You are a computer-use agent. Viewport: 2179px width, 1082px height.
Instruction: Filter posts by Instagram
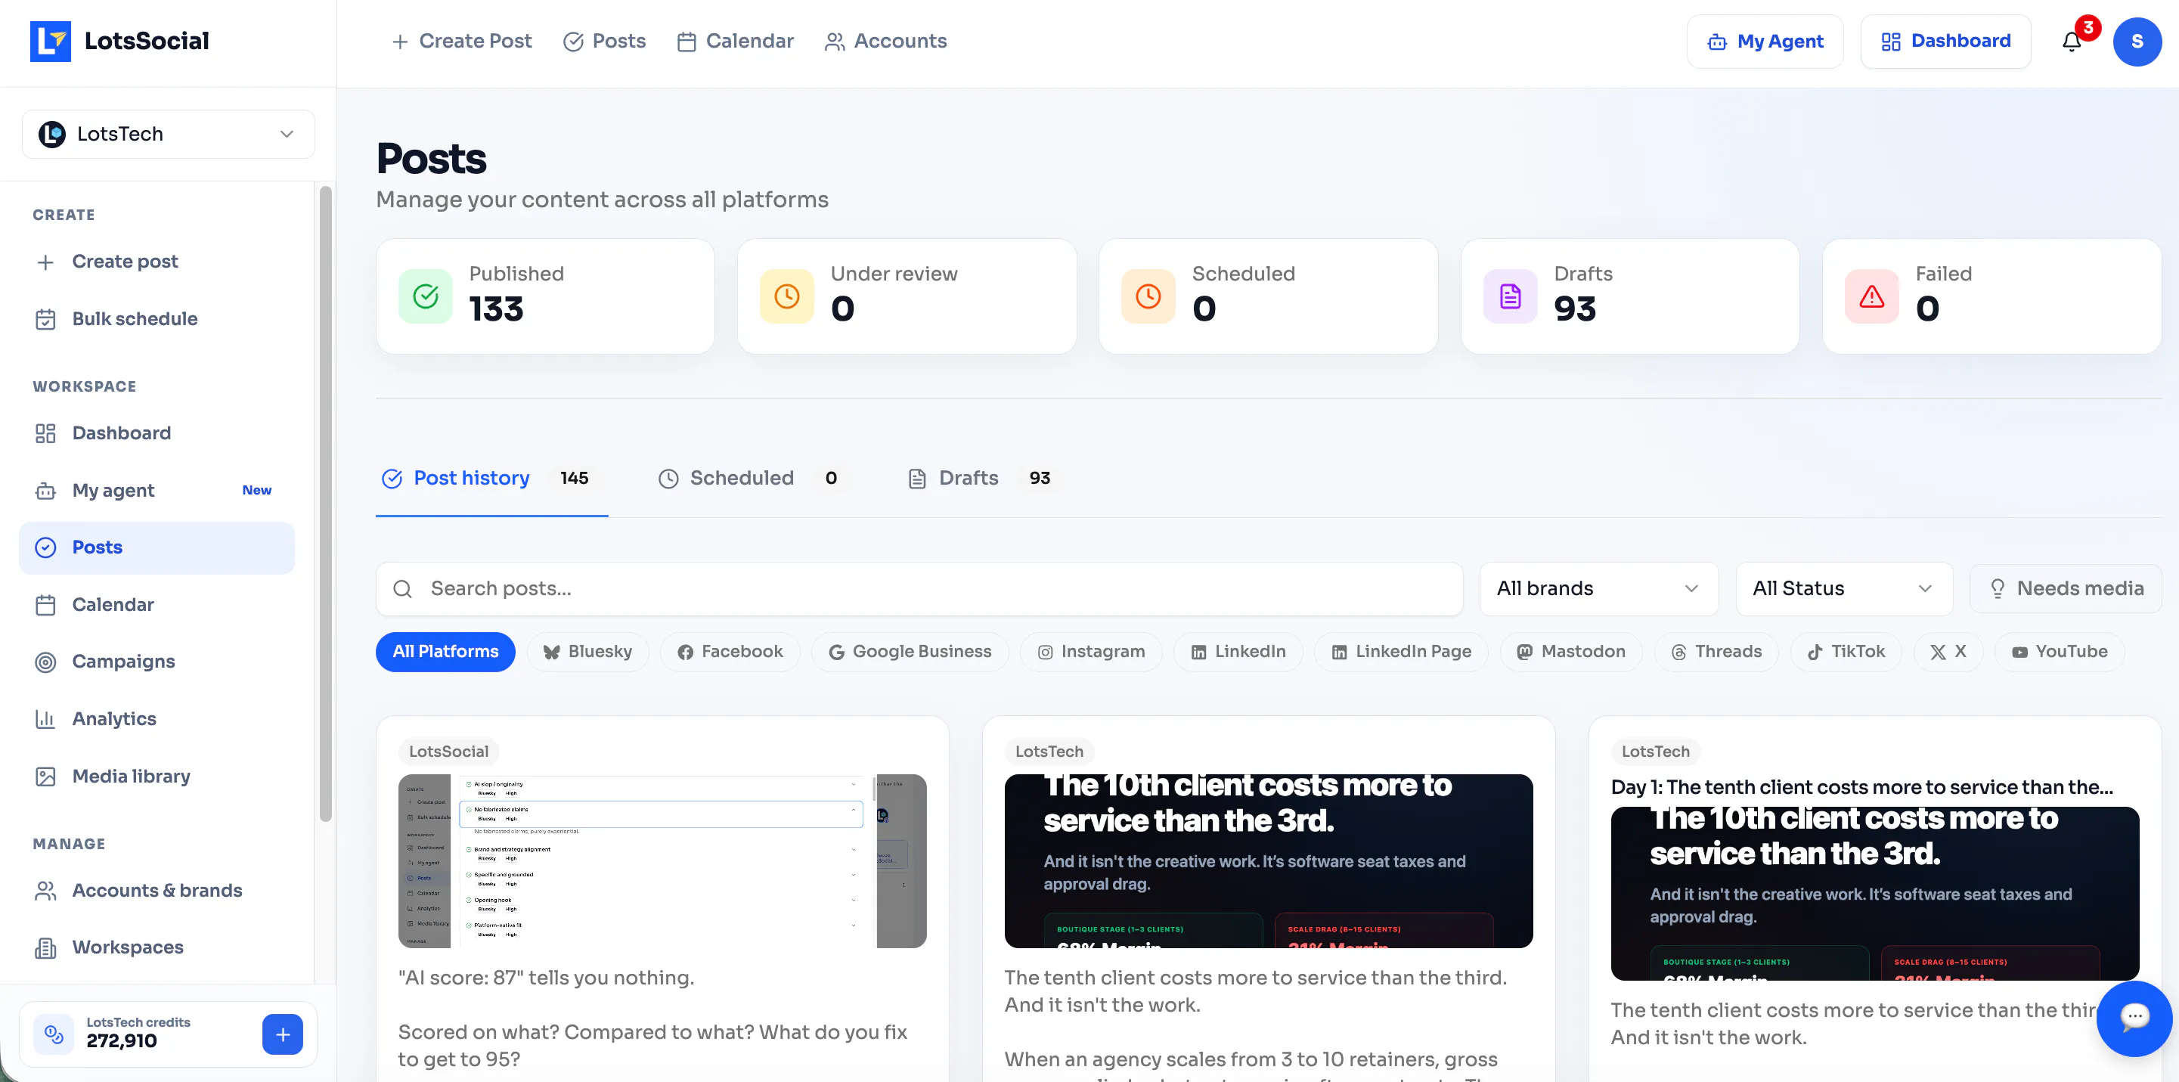pyautogui.click(x=1091, y=652)
